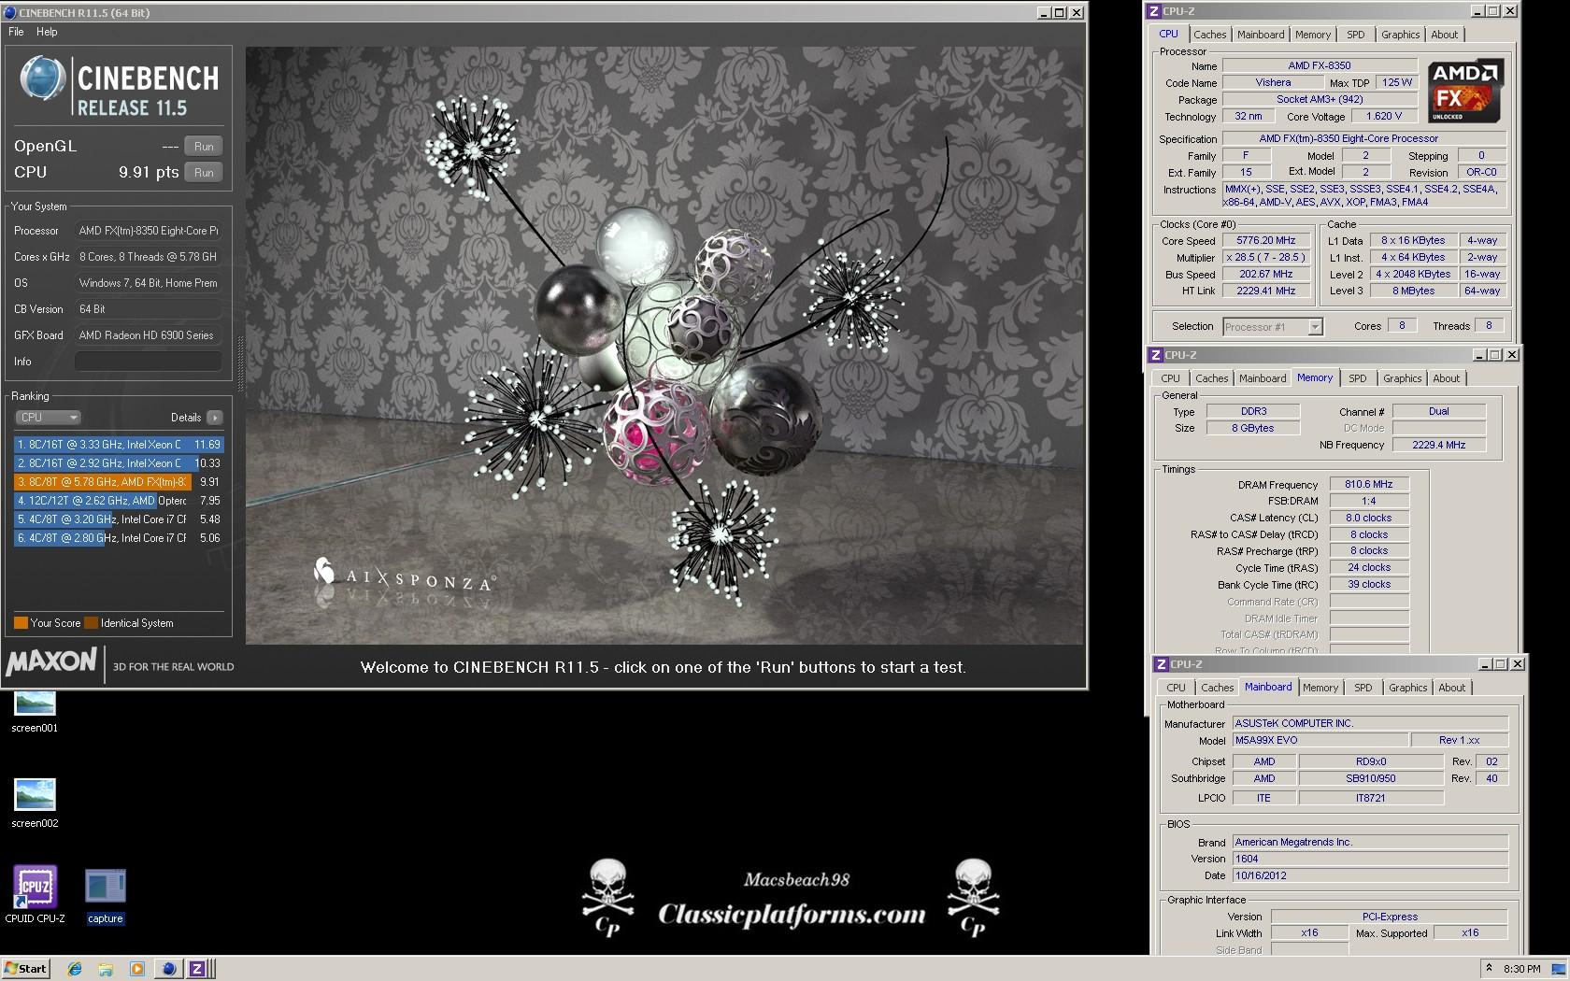Click the Z icon of the top CPU-Z window
Image resolution: width=1570 pixels, height=981 pixels.
[x=1154, y=11]
